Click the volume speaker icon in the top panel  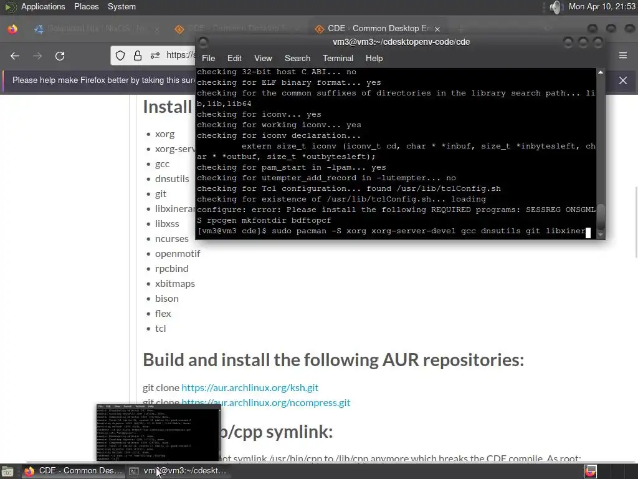pos(555,7)
